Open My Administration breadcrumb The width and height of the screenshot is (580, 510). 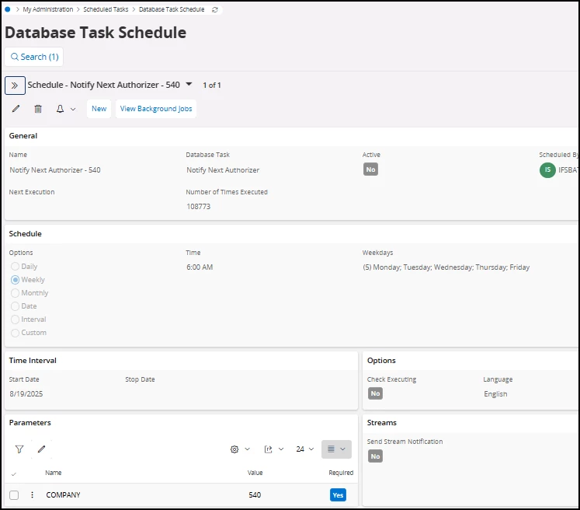click(x=47, y=9)
